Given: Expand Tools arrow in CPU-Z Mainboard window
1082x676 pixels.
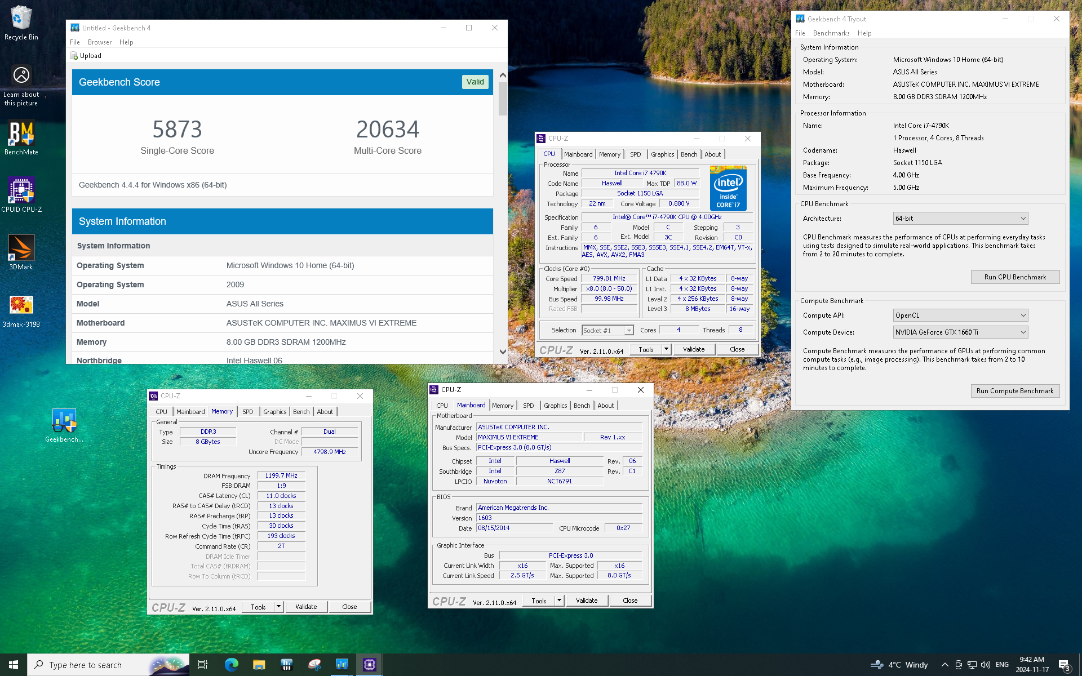Looking at the screenshot, I should (x=559, y=601).
